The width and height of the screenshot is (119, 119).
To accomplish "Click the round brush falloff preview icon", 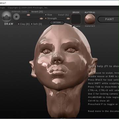I will click(17, 17).
